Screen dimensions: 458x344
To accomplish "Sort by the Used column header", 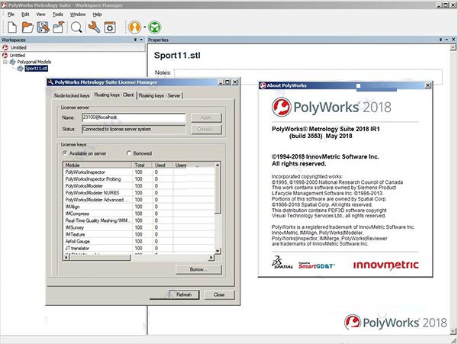I will pyautogui.click(x=162, y=166).
